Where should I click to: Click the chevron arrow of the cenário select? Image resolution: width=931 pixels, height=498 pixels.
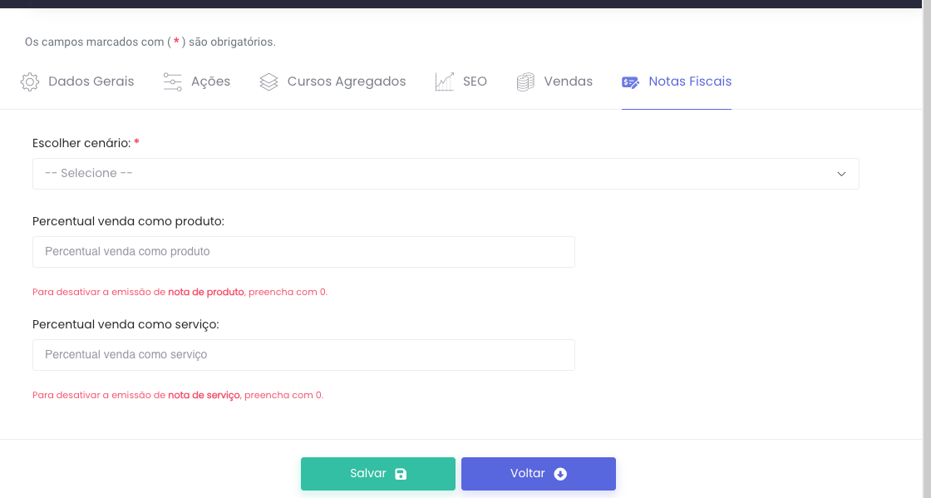click(x=841, y=174)
